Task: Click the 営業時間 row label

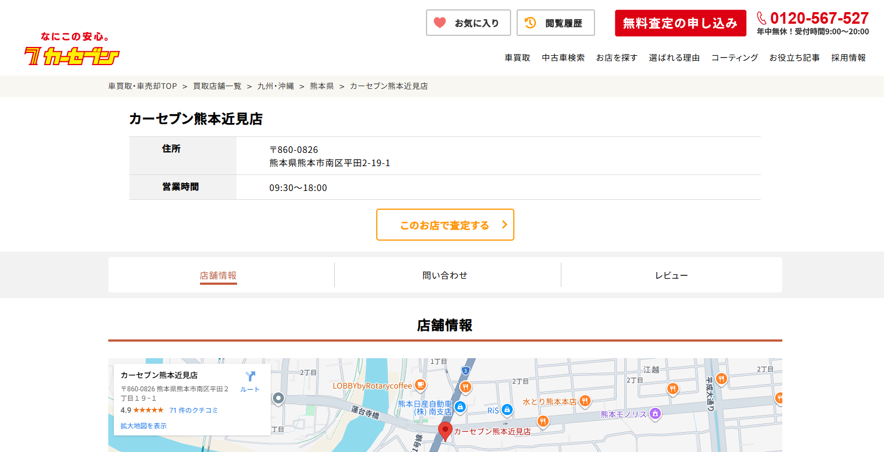Action: tap(181, 187)
